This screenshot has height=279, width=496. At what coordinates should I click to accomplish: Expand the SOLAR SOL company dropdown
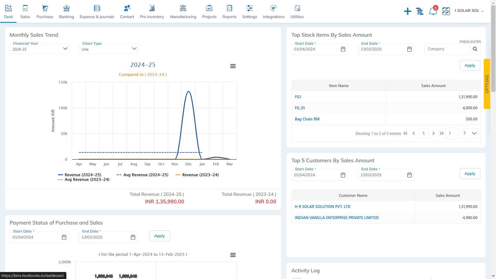pyautogui.click(x=469, y=11)
